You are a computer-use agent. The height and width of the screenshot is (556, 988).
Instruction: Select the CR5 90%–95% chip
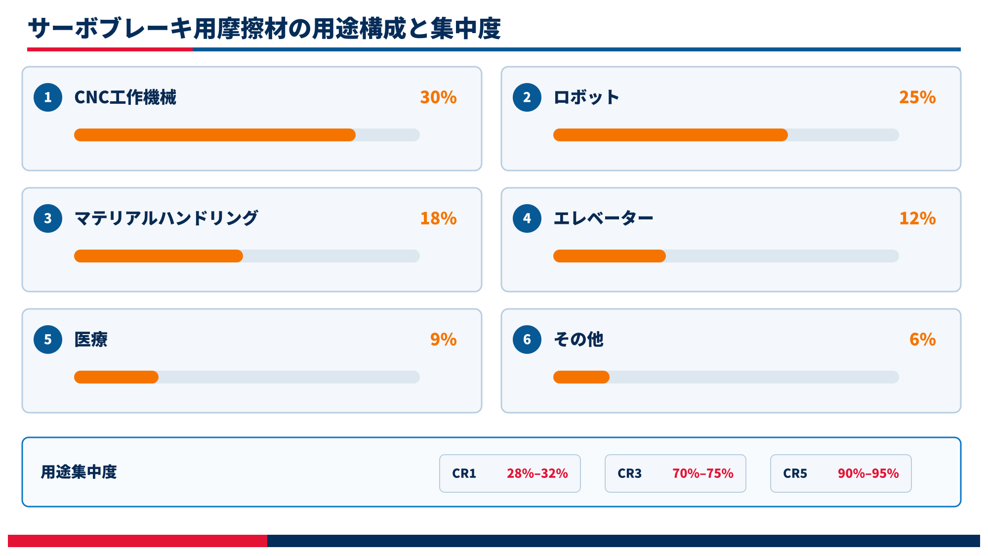841,473
